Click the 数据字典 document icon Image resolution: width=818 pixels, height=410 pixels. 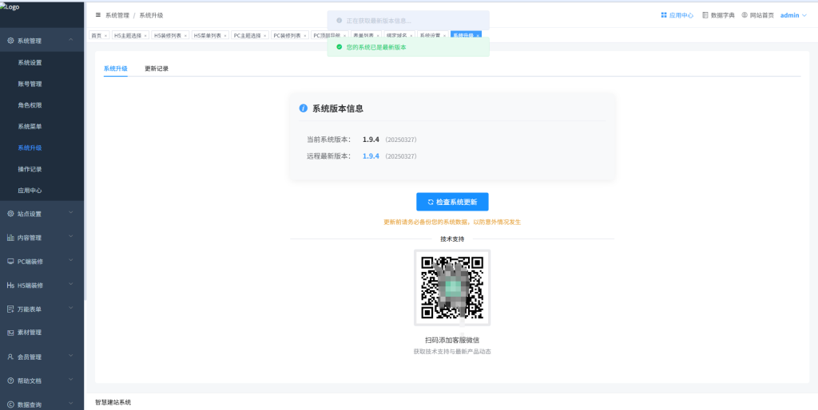pos(705,15)
